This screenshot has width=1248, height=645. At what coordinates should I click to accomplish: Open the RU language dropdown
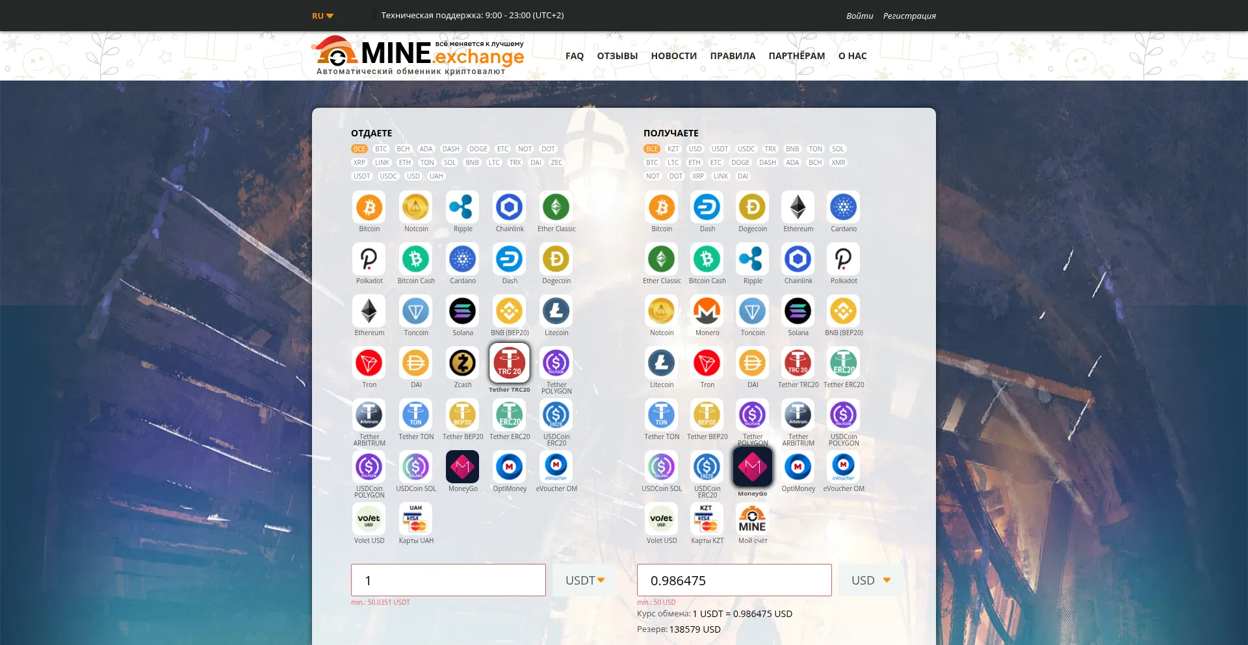coord(322,15)
